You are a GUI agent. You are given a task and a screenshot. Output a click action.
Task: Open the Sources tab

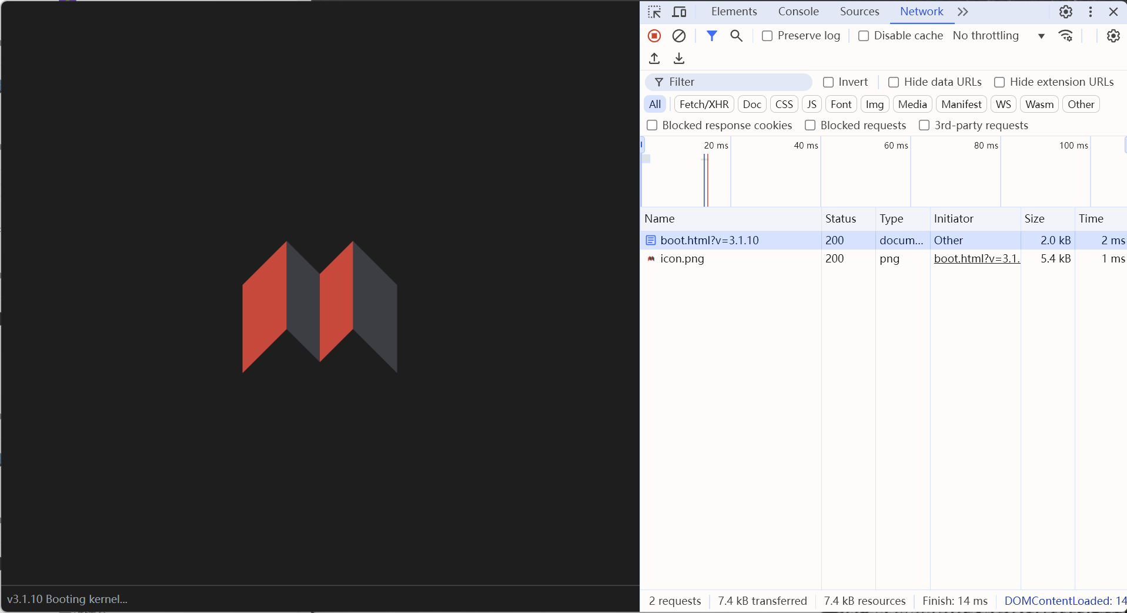pos(859,12)
